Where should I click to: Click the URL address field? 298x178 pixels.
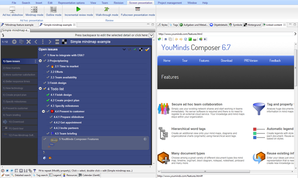(225, 34)
